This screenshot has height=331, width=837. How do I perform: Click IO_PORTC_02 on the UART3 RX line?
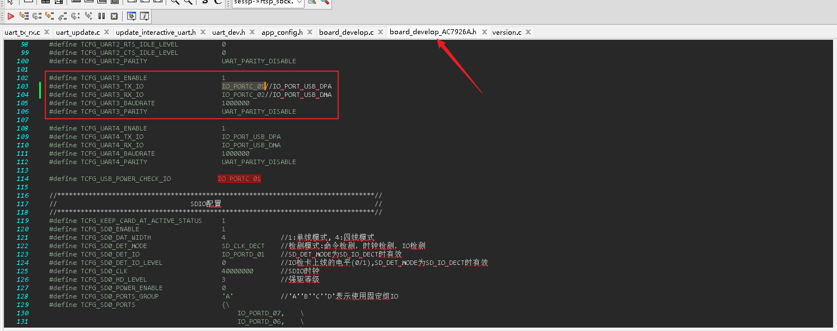click(243, 95)
